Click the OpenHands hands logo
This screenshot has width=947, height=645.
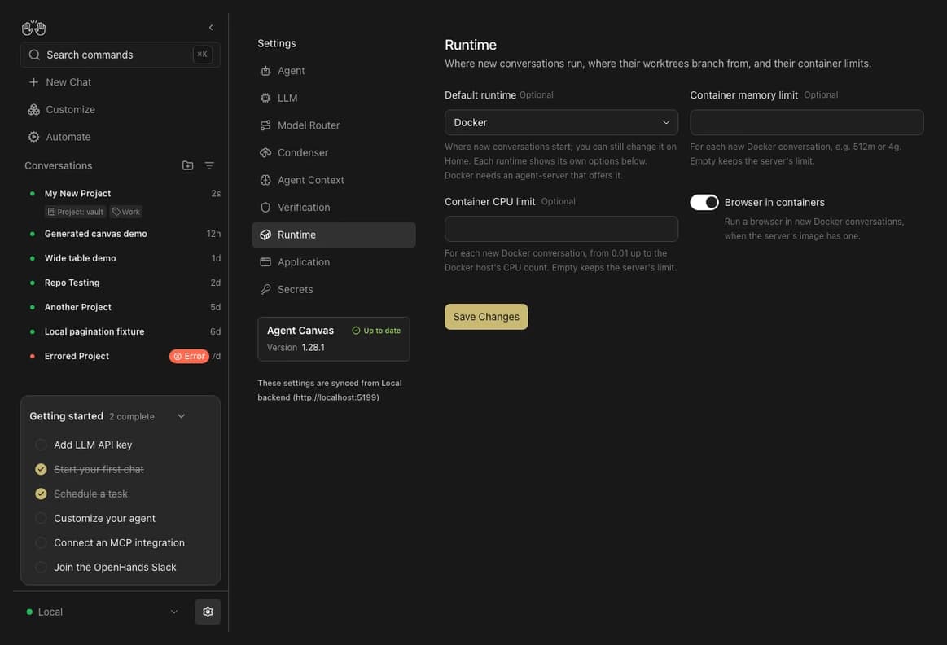pos(34,28)
